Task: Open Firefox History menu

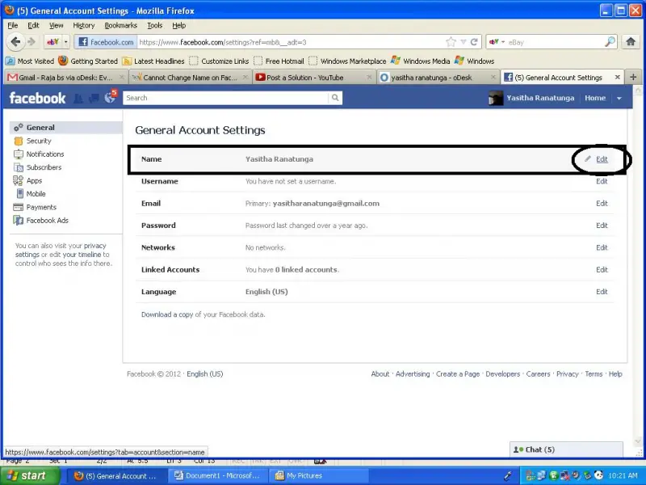Action: [84, 25]
